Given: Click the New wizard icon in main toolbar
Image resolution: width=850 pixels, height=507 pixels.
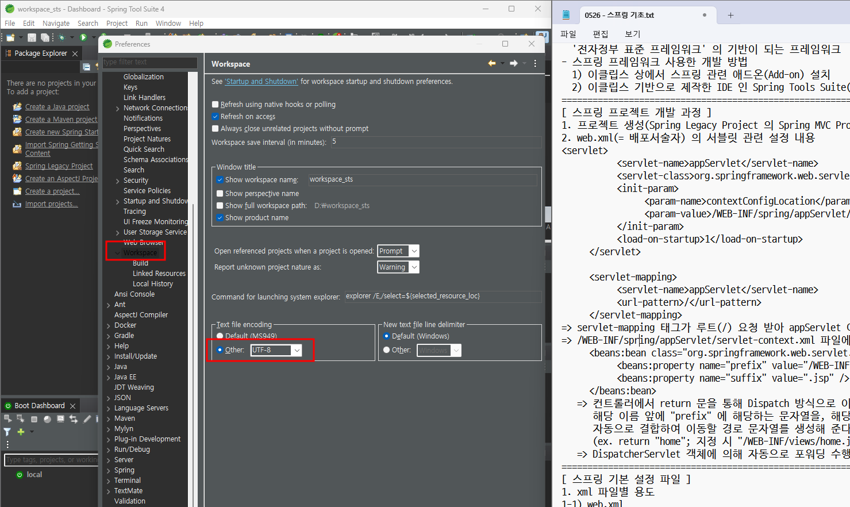Looking at the screenshot, I should 10,37.
